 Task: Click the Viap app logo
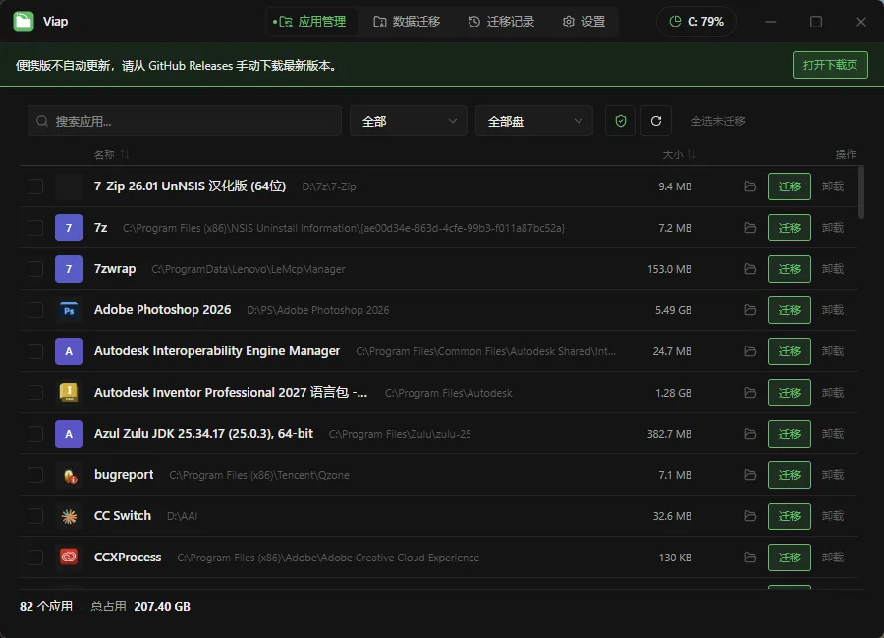click(24, 22)
